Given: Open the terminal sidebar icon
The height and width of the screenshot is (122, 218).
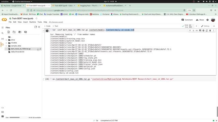Looking at the screenshot, I should [2, 117].
